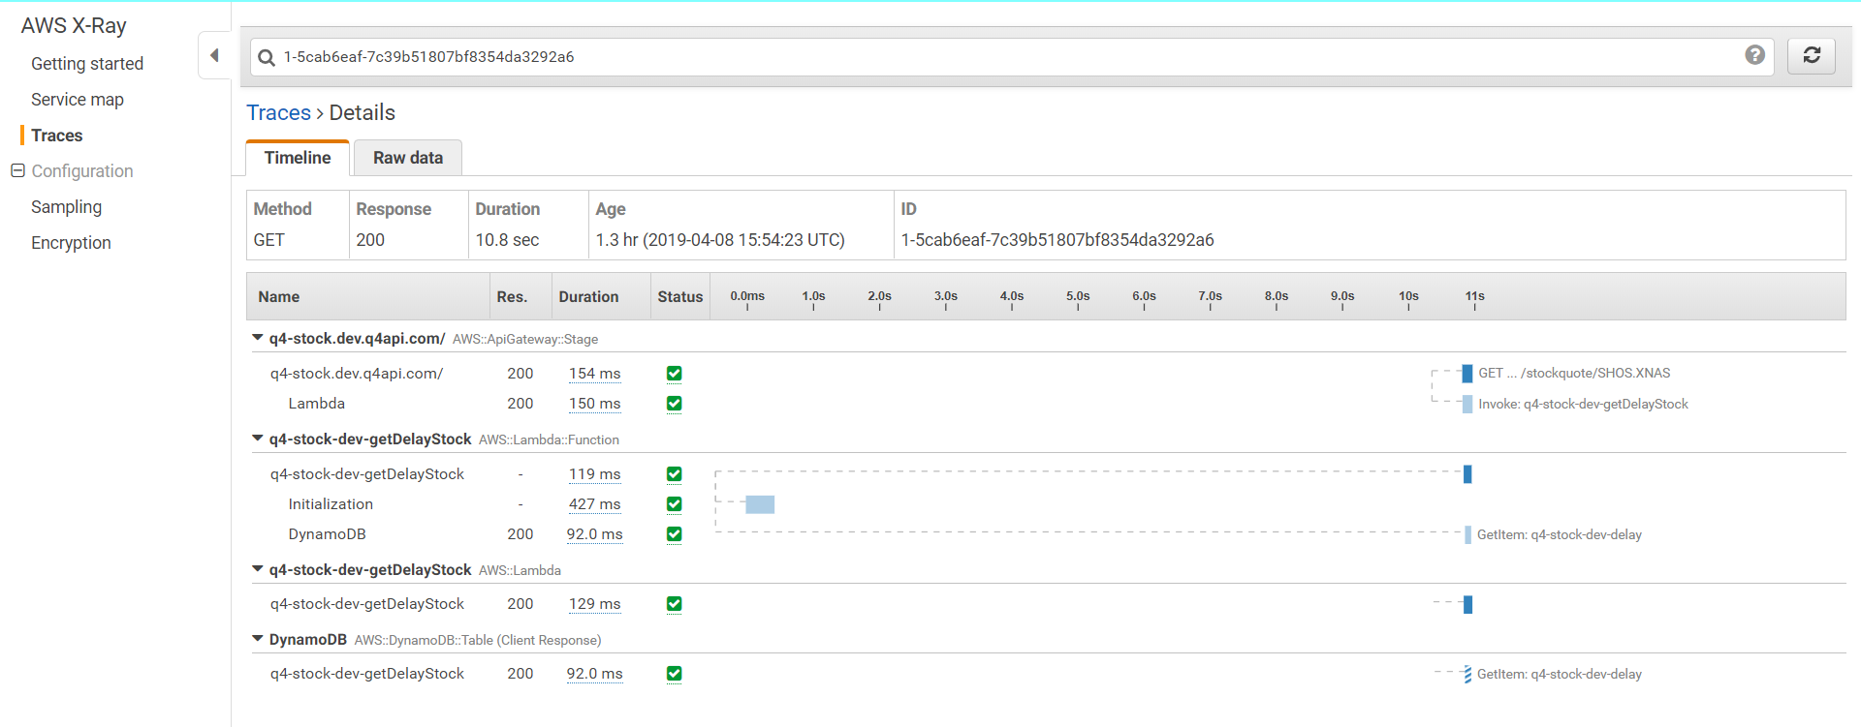Open the Encryption configuration page
The image size is (1861, 727).
[71, 243]
